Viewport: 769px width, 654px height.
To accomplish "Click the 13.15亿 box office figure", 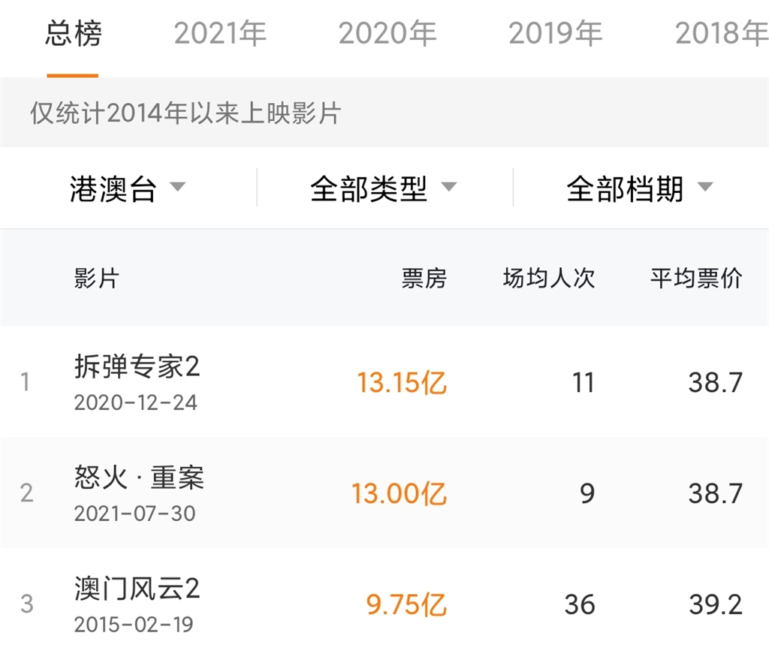I will [403, 381].
